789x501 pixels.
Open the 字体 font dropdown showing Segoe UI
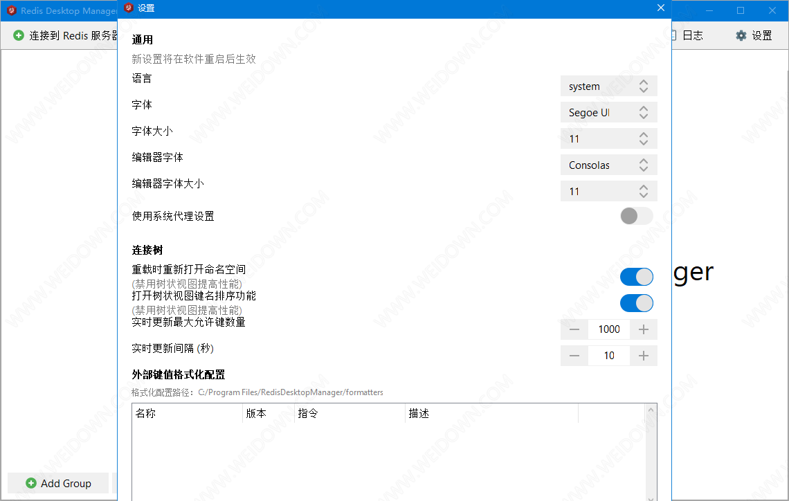[609, 112]
